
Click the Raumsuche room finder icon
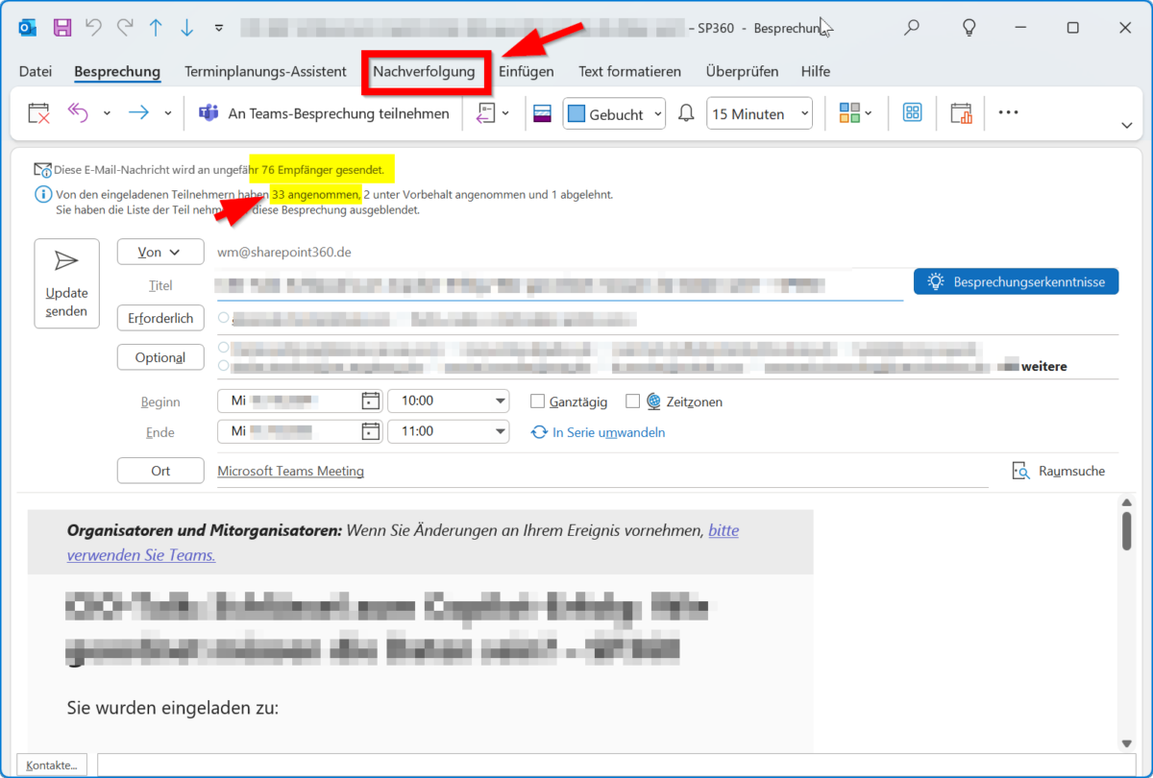tap(1021, 471)
